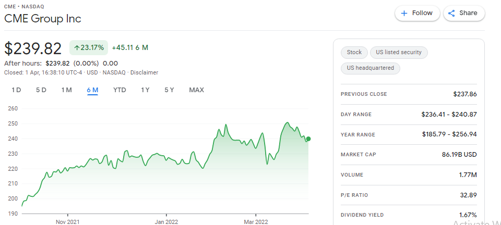This screenshot has height=225, width=501.
Task: Click the PREVIOUS CLOSE label
Action: pyautogui.click(x=364, y=94)
